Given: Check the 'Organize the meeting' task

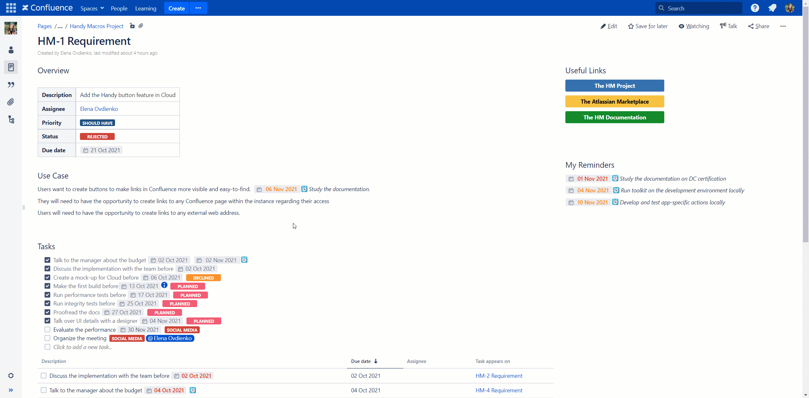Looking at the screenshot, I should click(47, 338).
